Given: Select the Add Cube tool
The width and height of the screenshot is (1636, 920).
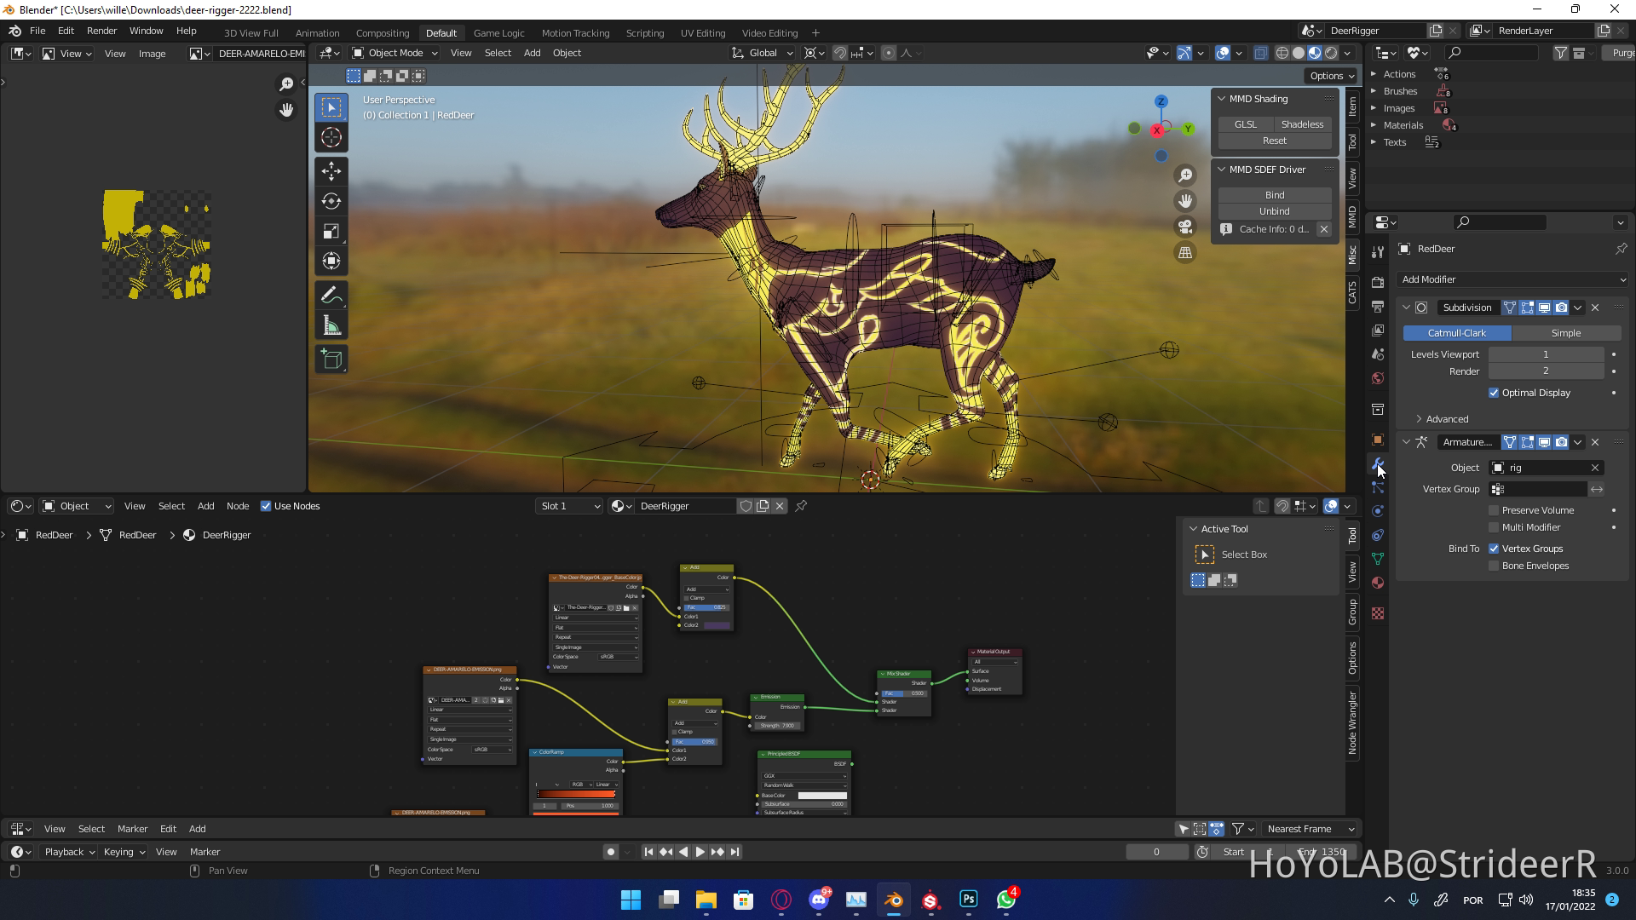Looking at the screenshot, I should tap(331, 359).
